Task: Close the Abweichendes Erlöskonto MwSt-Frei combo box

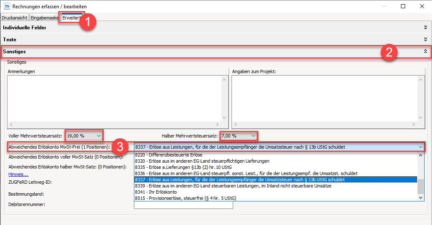Action: click(x=420, y=147)
